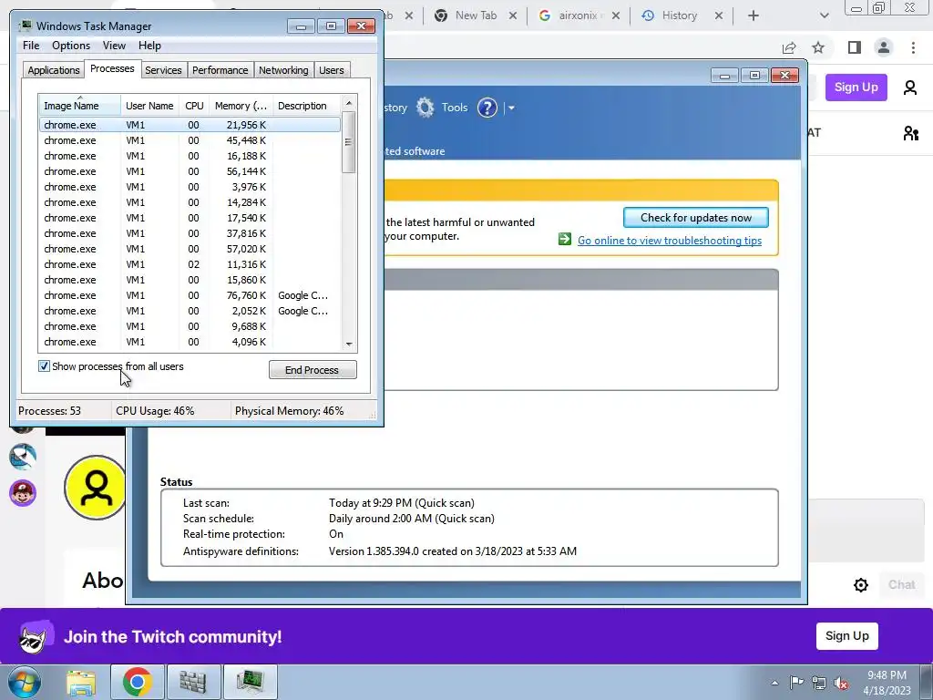The width and height of the screenshot is (933, 700).
Task: Toggle the Chrome side panel icon
Action: click(855, 47)
